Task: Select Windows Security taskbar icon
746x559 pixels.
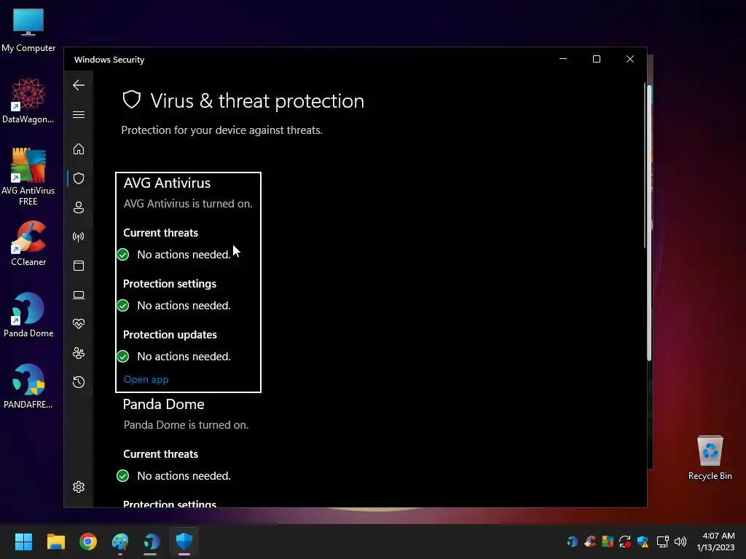Action: tap(184, 542)
